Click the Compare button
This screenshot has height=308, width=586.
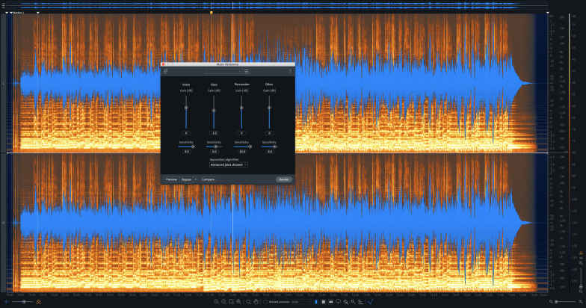click(208, 179)
